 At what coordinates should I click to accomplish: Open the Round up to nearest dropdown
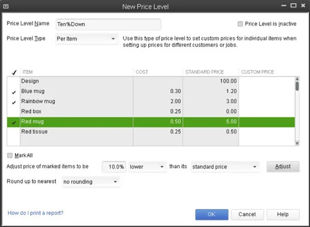(91, 182)
